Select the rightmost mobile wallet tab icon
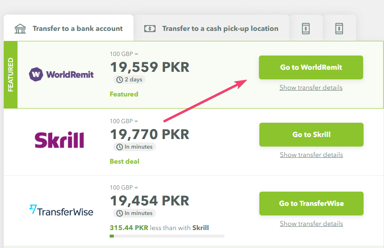This screenshot has width=384, height=248. [339, 29]
